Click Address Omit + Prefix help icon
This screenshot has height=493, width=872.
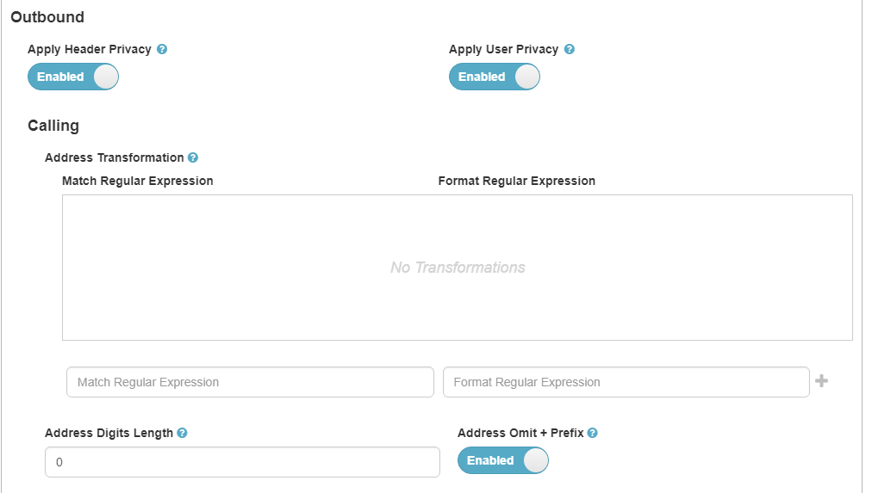pyautogui.click(x=592, y=434)
